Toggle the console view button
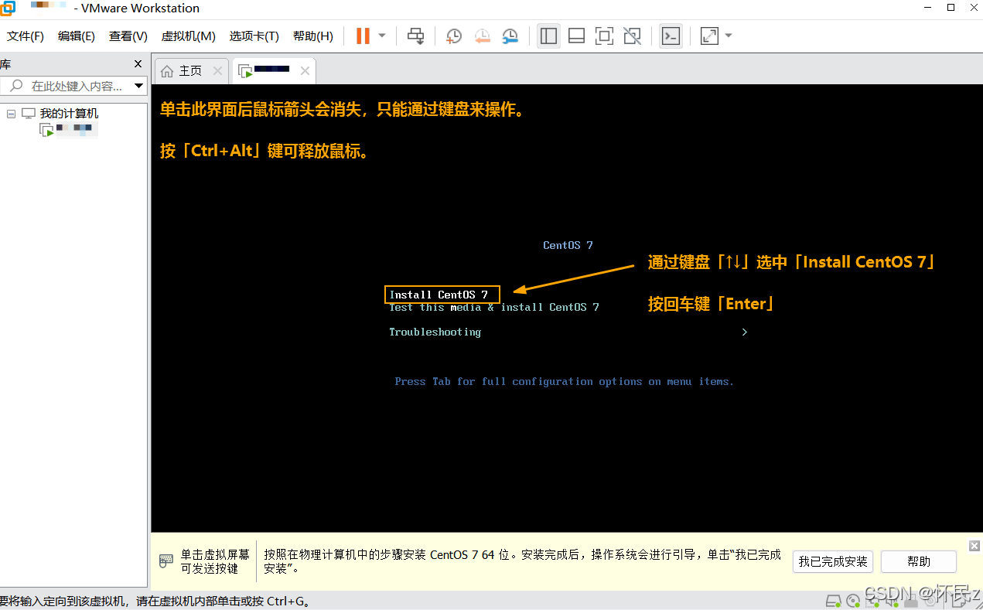The width and height of the screenshot is (983, 610). (x=671, y=36)
